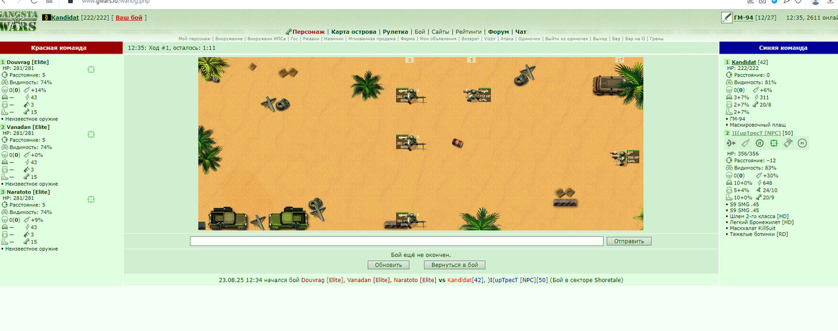838x331 pixels.
Task: Click the Gangsta Wars logo
Action: click(x=19, y=21)
